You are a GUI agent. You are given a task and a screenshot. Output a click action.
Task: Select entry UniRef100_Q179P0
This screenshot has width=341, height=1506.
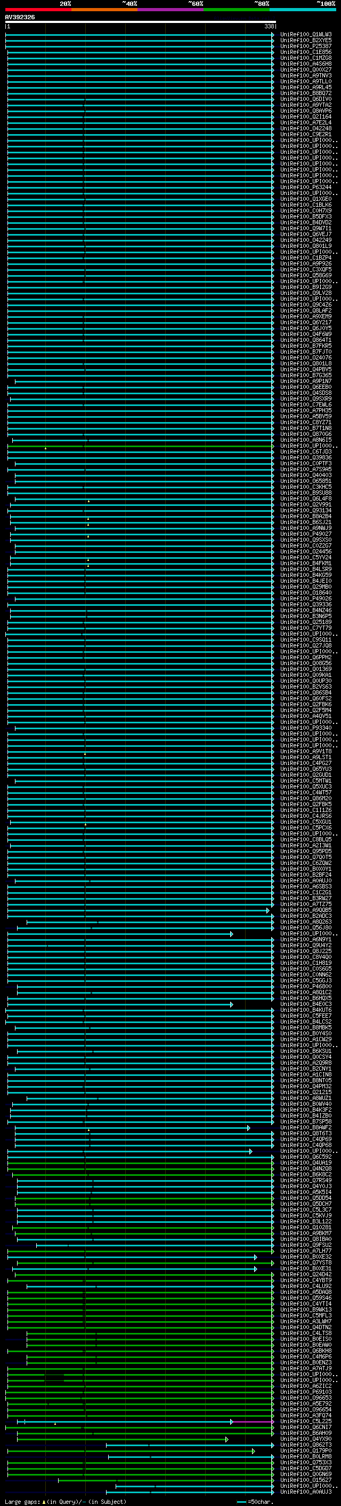pyautogui.click(x=306, y=1450)
